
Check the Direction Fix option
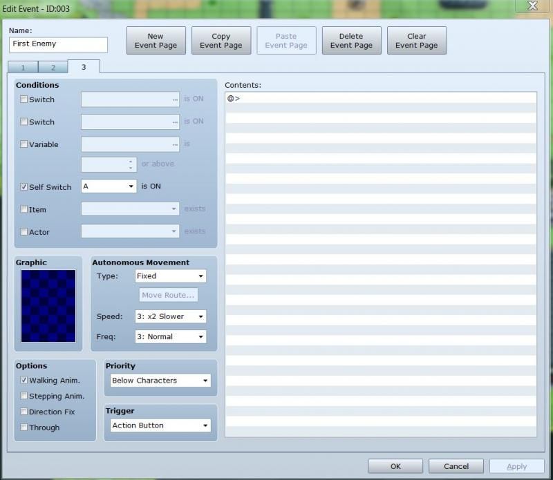(24, 412)
